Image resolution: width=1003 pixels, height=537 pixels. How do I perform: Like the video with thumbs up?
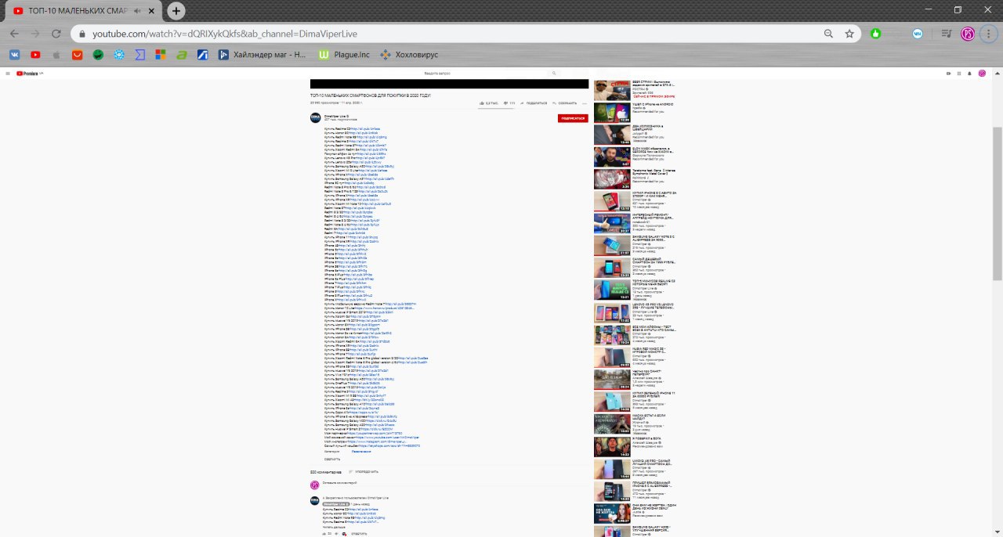(x=488, y=103)
